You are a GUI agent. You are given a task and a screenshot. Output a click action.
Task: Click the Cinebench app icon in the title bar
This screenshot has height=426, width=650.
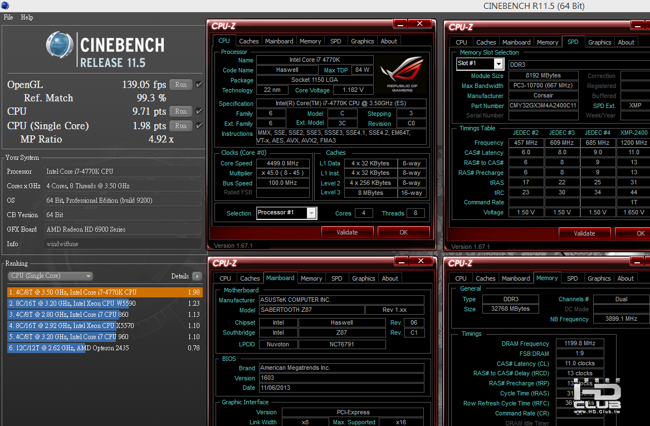point(5,6)
